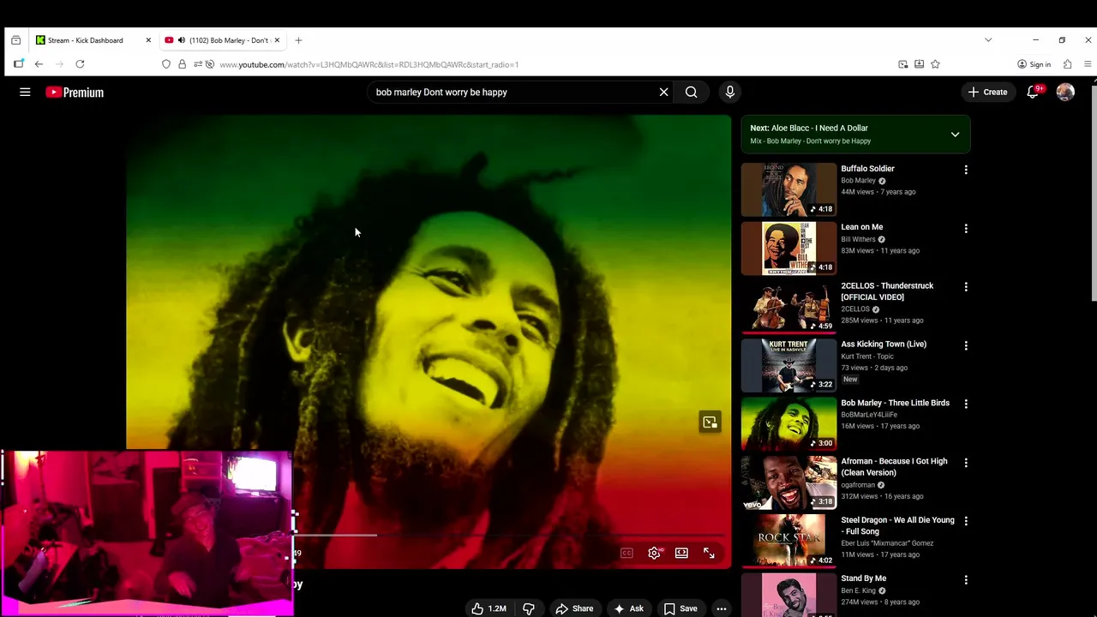Viewport: 1097px width, 617px height.
Task: Open options for Steel Dragon video
Action: click(x=966, y=521)
